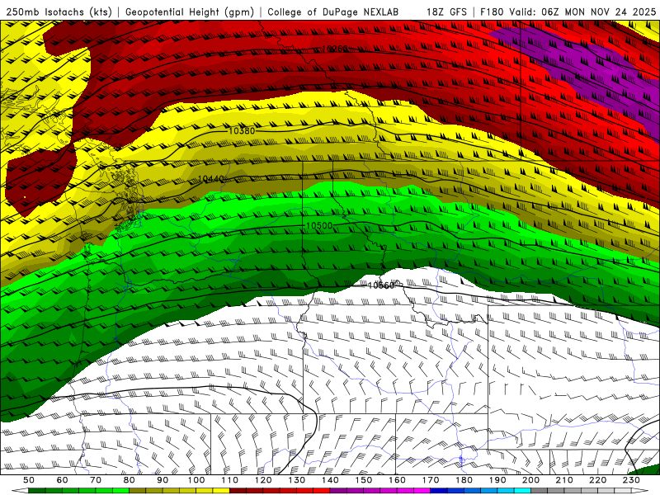Image resolution: width=660 pixels, height=495 pixels.
Task: Click the 90 kt colorbar label
Action: point(163,480)
